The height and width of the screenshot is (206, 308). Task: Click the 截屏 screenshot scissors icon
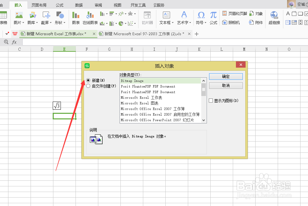46,15
